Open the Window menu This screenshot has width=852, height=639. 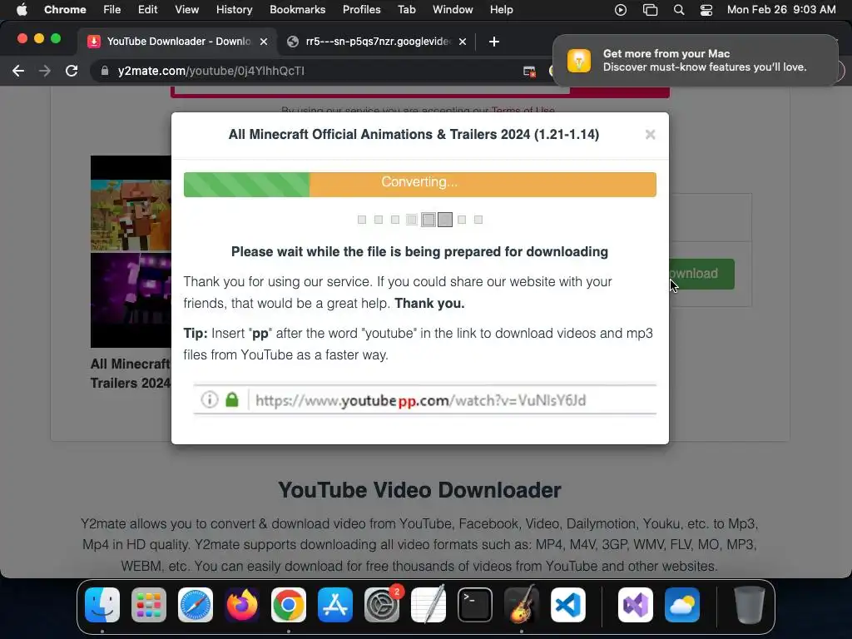pos(453,10)
